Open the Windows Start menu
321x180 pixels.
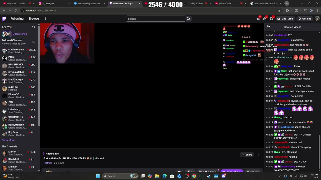coord(98,176)
